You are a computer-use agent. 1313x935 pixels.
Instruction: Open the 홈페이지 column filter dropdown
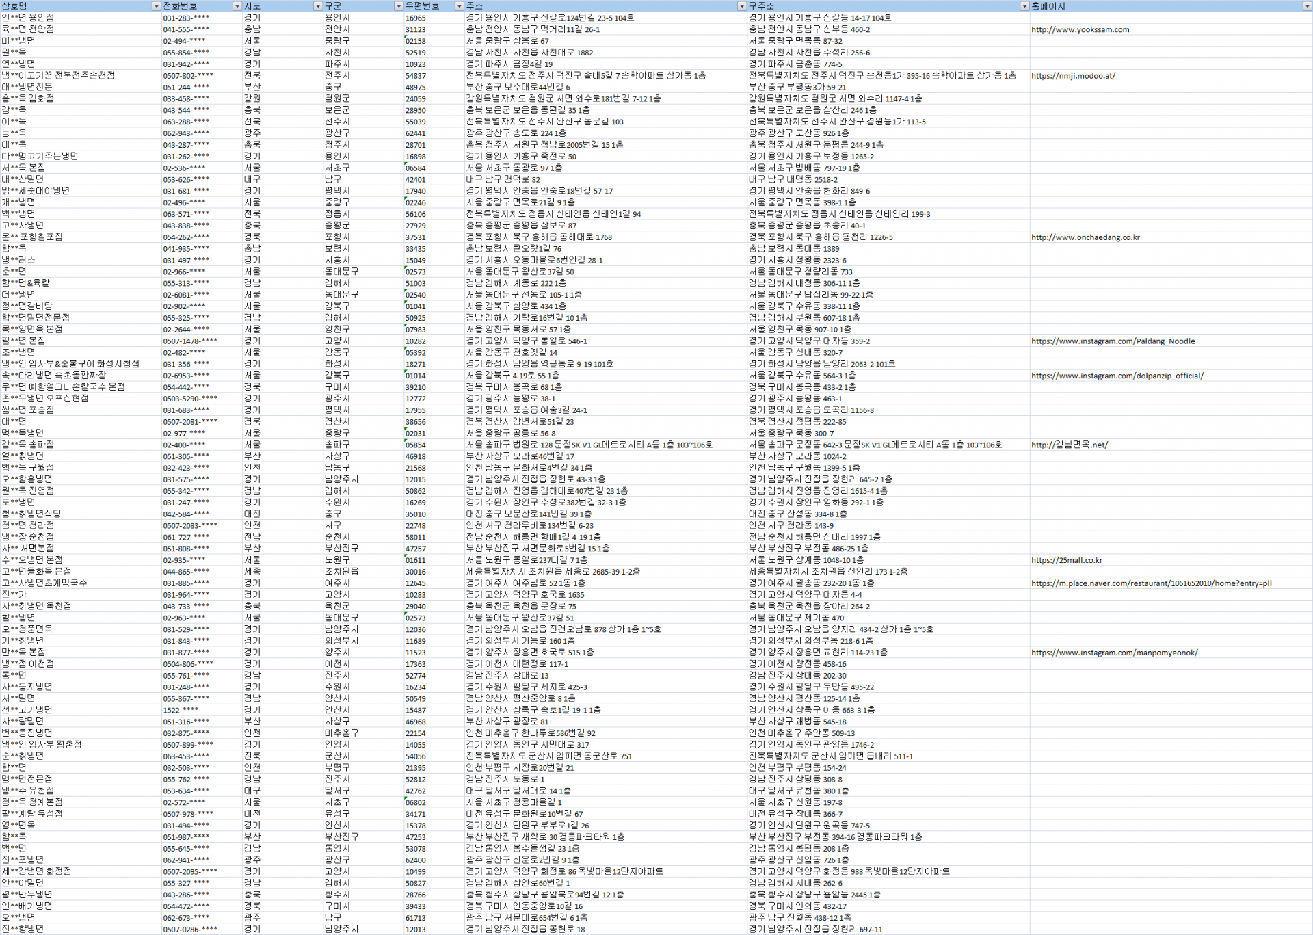[1307, 6]
